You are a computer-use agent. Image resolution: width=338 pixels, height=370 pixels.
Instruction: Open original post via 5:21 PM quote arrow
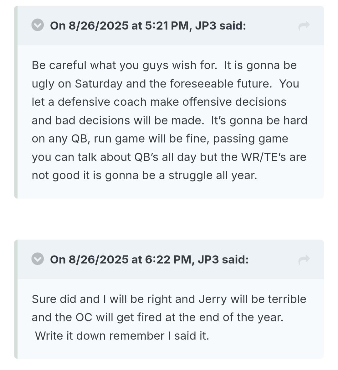(x=304, y=26)
